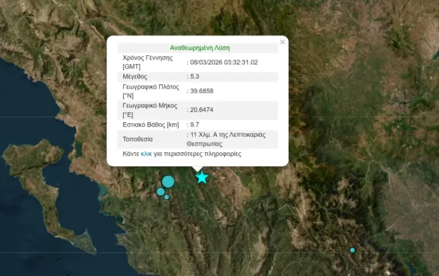Click the cyan star epicenter marker
Image resolution: width=439 pixels, height=276 pixels.
tap(202, 177)
